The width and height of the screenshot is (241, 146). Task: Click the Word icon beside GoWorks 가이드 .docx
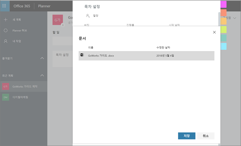[82, 55]
